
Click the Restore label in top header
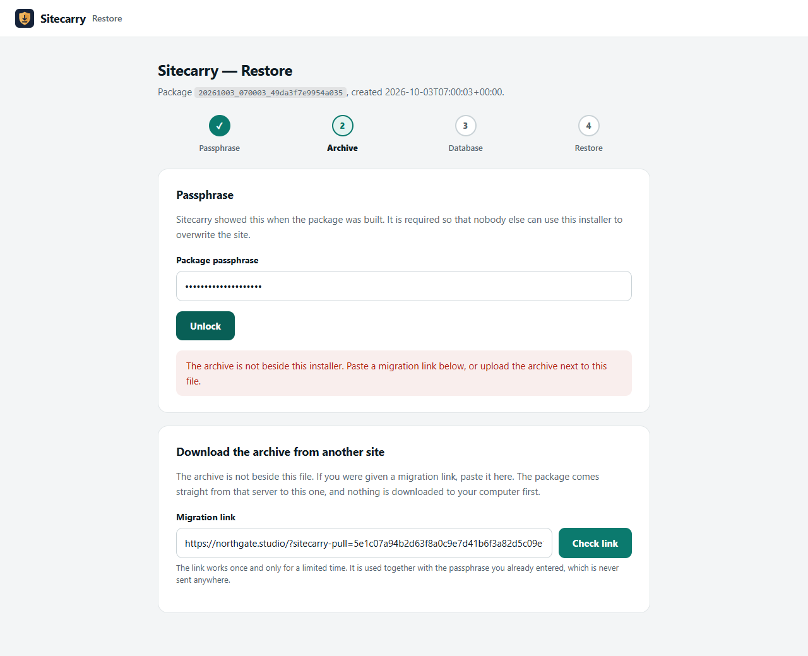pyautogui.click(x=107, y=19)
